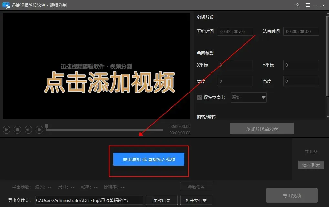Image resolution: width=329 pixels, height=207 pixels.
Task: Click the 编码 export parameter text
Action: (x=43, y=187)
